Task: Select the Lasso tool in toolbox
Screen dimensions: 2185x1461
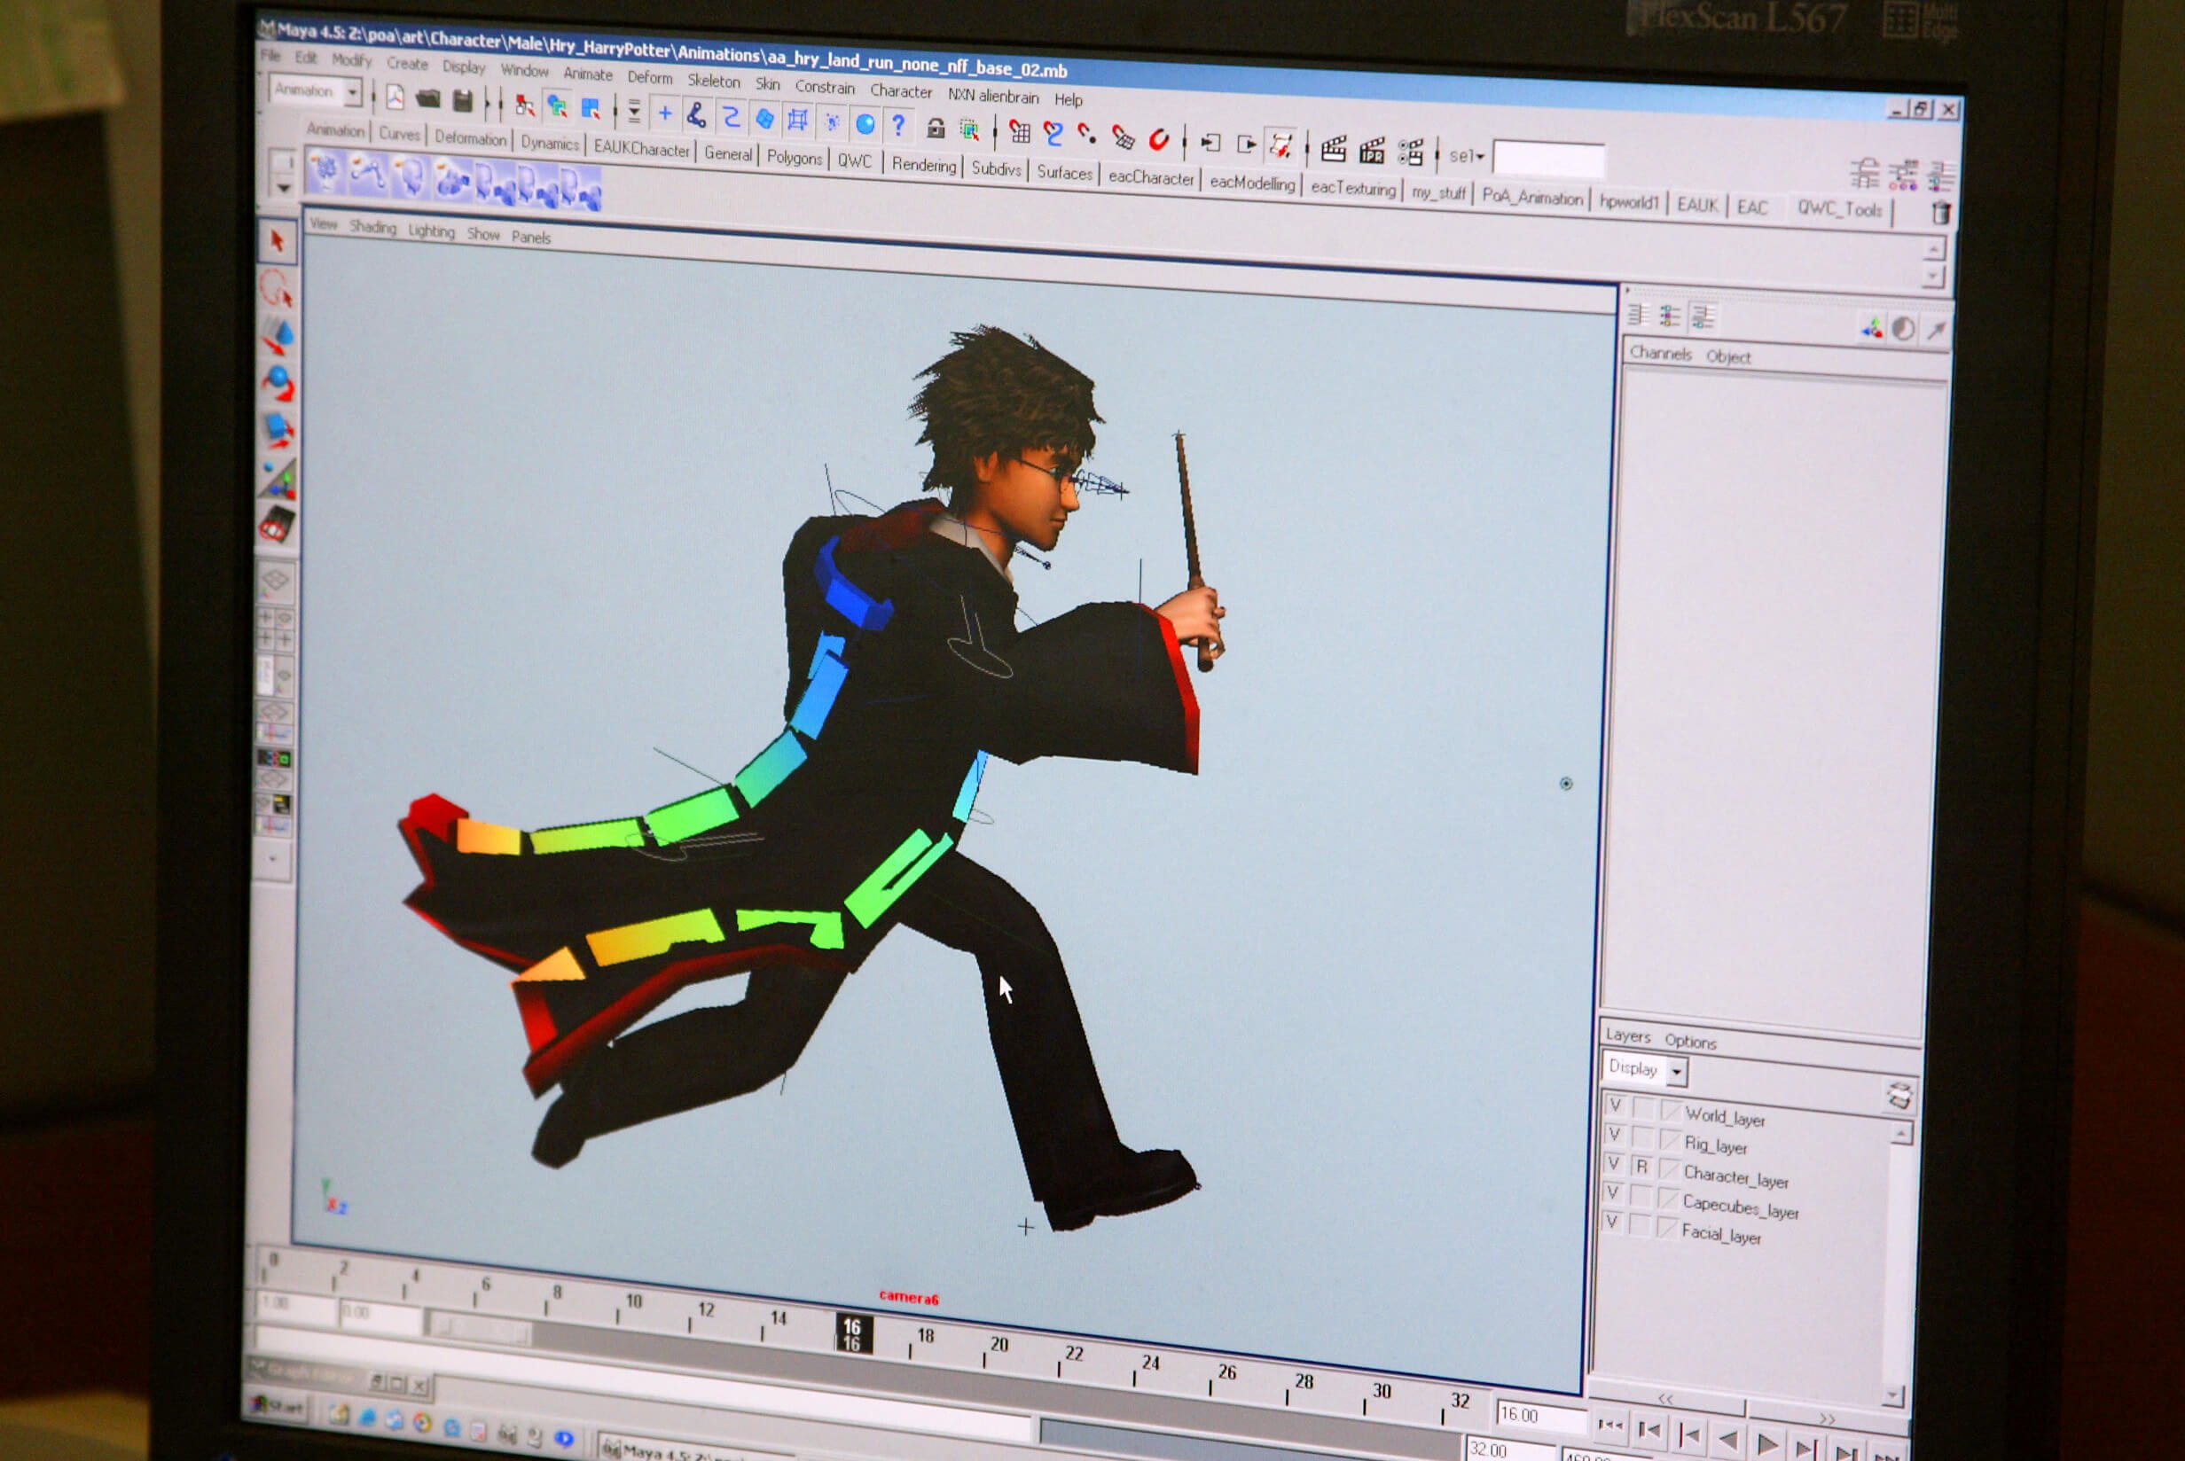Action: click(277, 288)
